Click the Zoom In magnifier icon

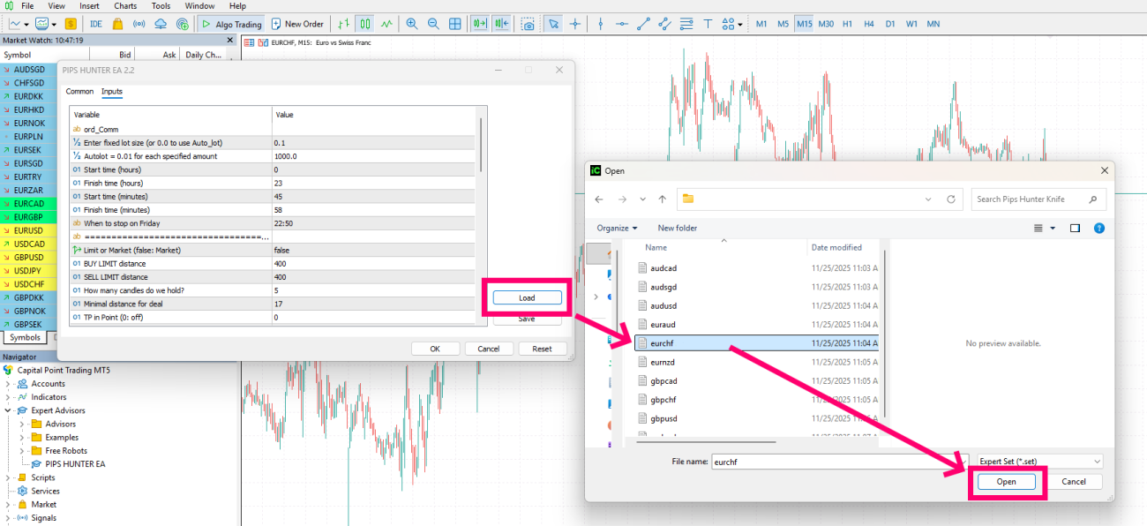(411, 24)
